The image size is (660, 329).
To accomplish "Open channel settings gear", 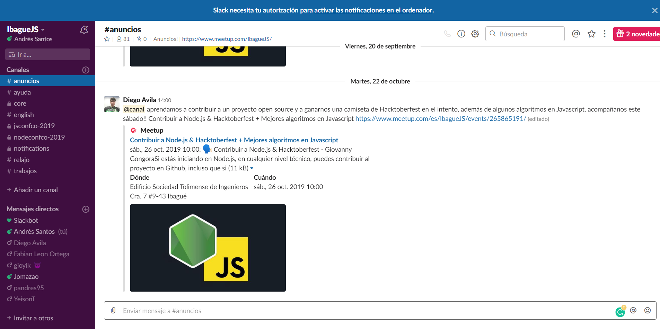I will click(475, 34).
